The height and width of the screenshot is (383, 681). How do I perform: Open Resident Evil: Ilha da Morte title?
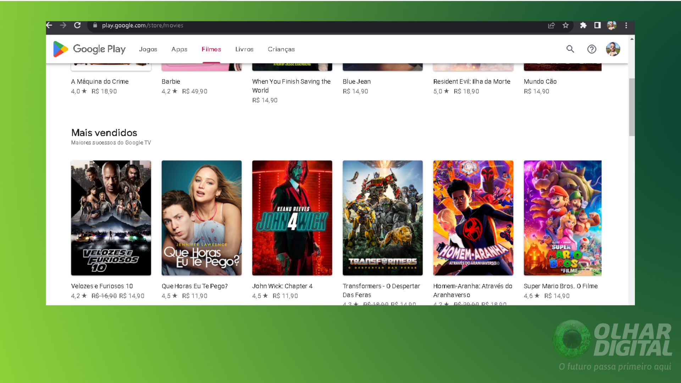472,82
